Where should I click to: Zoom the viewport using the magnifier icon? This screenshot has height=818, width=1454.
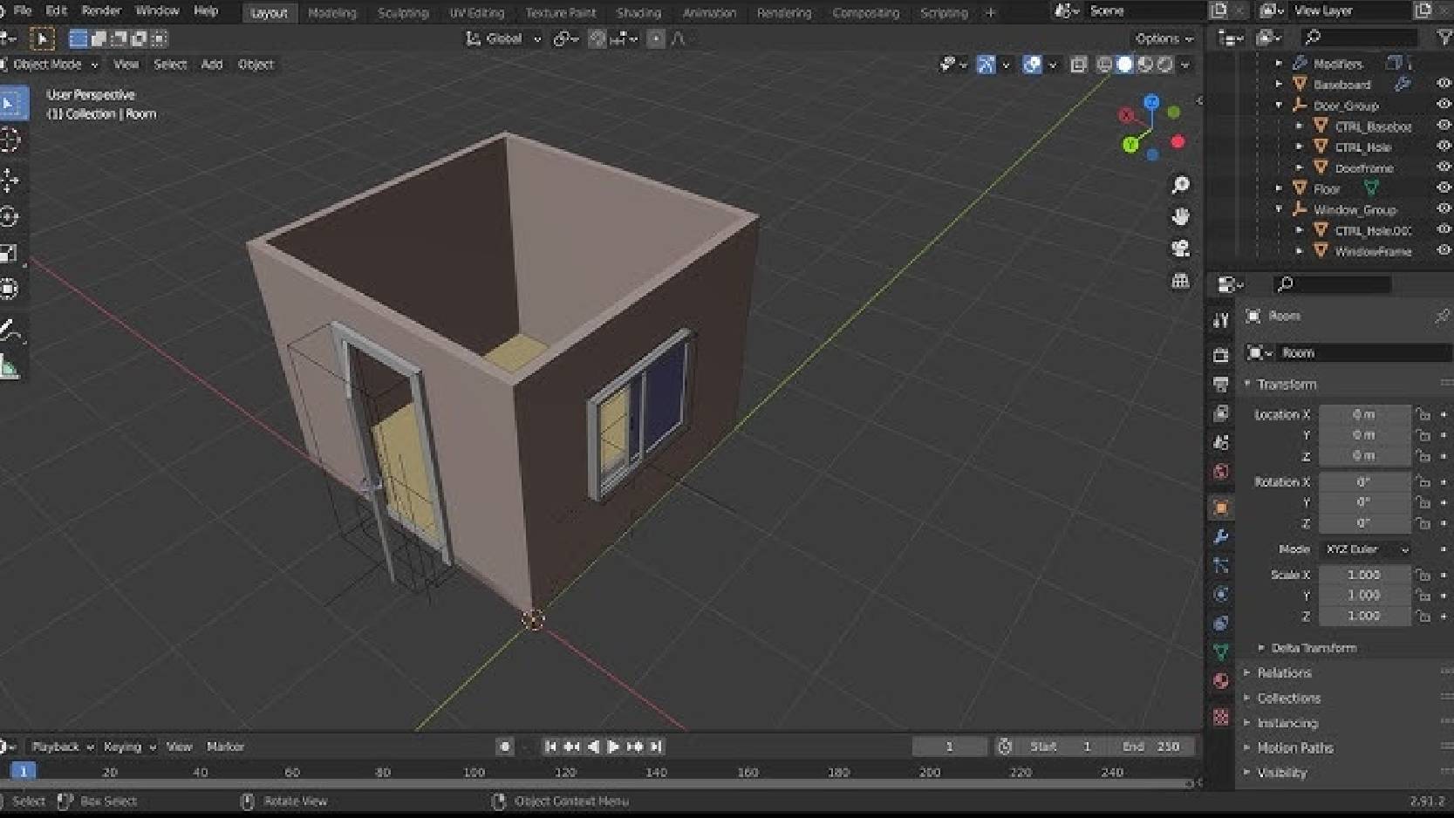(x=1181, y=184)
